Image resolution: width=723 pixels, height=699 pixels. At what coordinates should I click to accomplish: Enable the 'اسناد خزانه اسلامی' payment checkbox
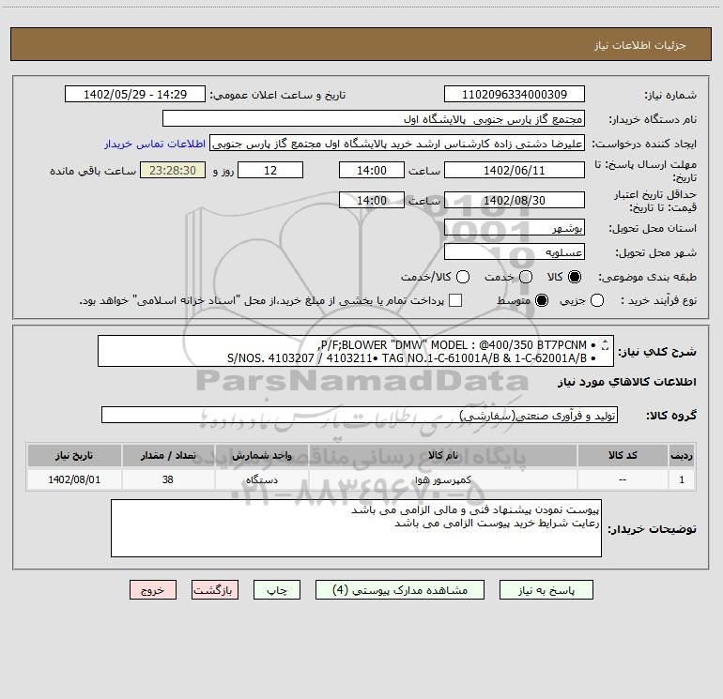(x=455, y=300)
